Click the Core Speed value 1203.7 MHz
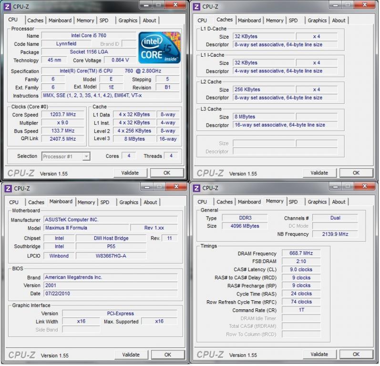Viewport: 380px width, 366px height. point(63,114)
